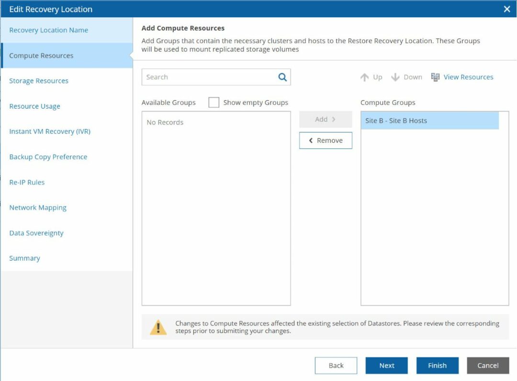Click the left chevron on Remove button
The width and height of the screenshot is (517, 381).
point(311,140)
